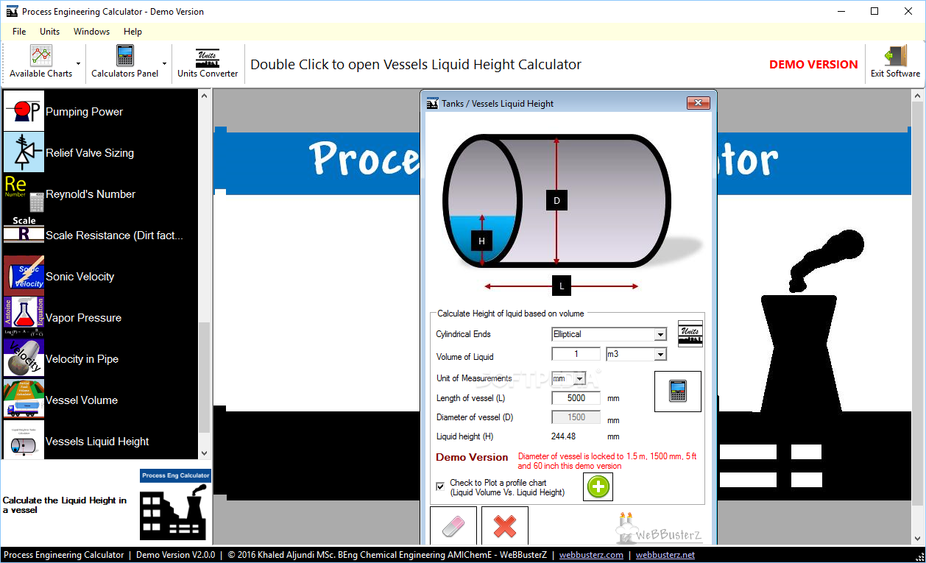Click the Units icon in the dialog
Screen dimensions: 926x563
690,333
